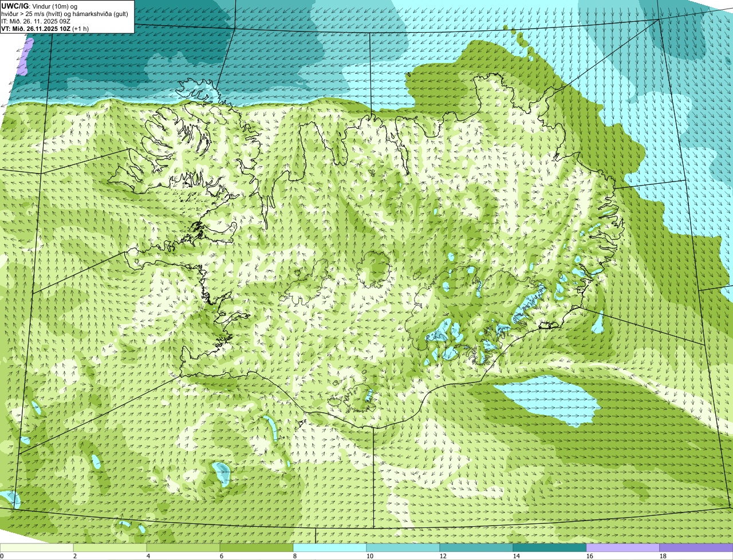Click the teal 12–14 m/s legend swatch

pyautogui.click(x=476, y=548)
